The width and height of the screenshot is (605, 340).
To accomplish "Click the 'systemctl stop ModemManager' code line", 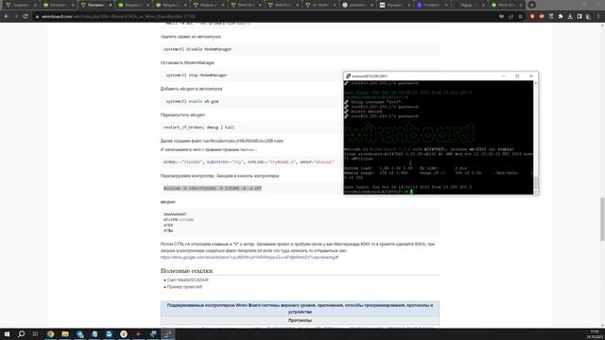I will point(197,76).
